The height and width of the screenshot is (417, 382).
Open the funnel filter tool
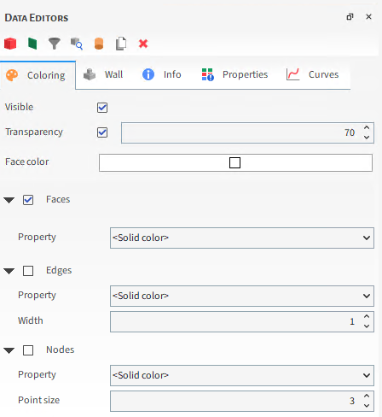click(x=55, y=44)
